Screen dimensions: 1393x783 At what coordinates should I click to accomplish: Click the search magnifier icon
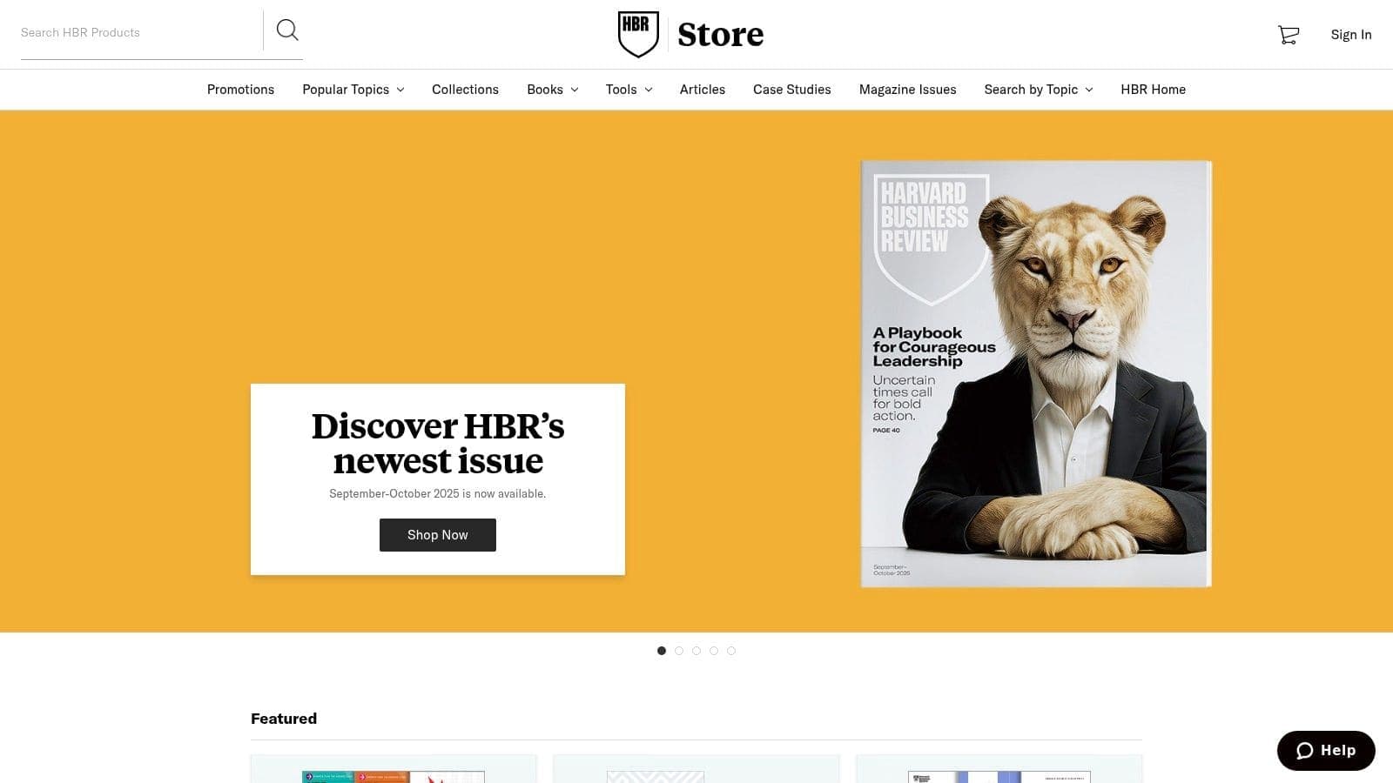click(x=287, y=30)
